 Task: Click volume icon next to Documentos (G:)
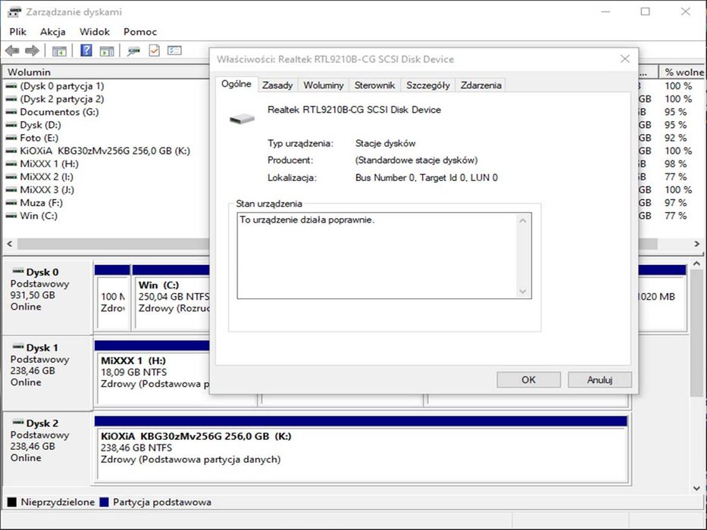[x=11, y=112]
